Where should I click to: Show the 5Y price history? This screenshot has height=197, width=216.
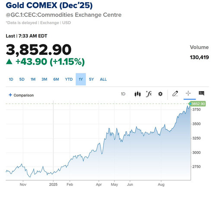tap(91, 79)
